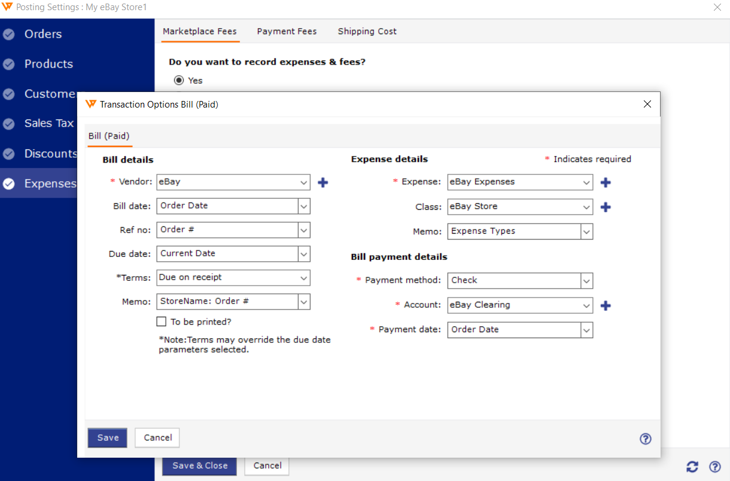Open help icon in Posting Settings window

point(715,467)
